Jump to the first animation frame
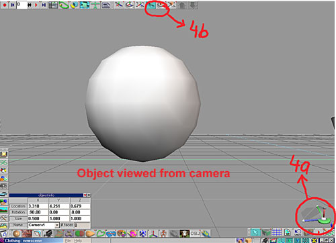The width and height of the screenshot is (336, 243). pyautogui.click(x=13, y=5)
